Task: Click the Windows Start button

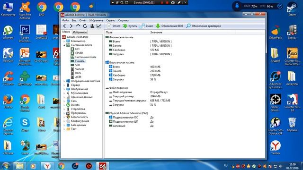Action: coord(6,166)
